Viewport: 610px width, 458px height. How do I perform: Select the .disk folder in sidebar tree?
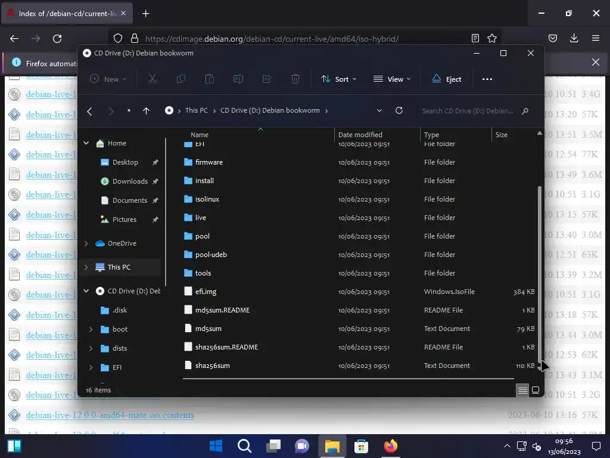pyautogui.click(x=119, y=310)
